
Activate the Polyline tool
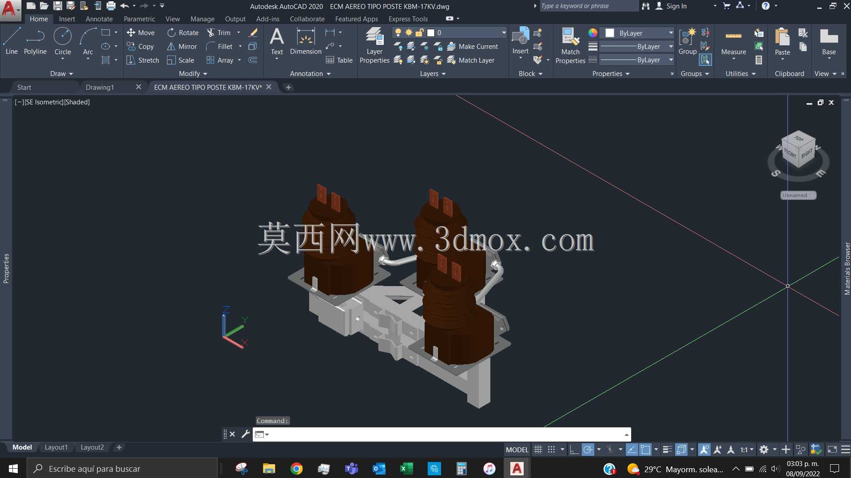coord(35,41)
